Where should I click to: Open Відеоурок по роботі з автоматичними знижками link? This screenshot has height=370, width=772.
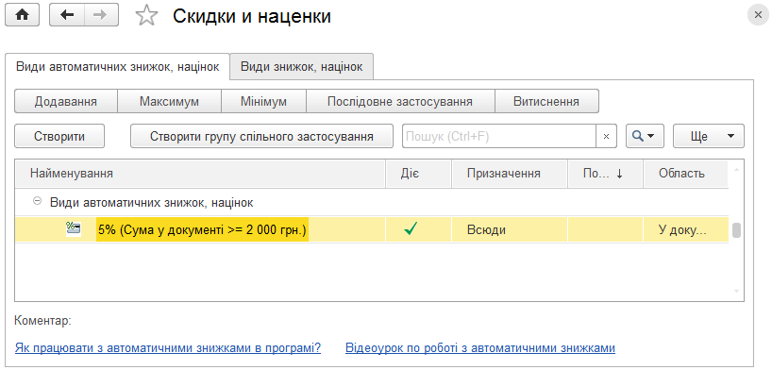480,348
